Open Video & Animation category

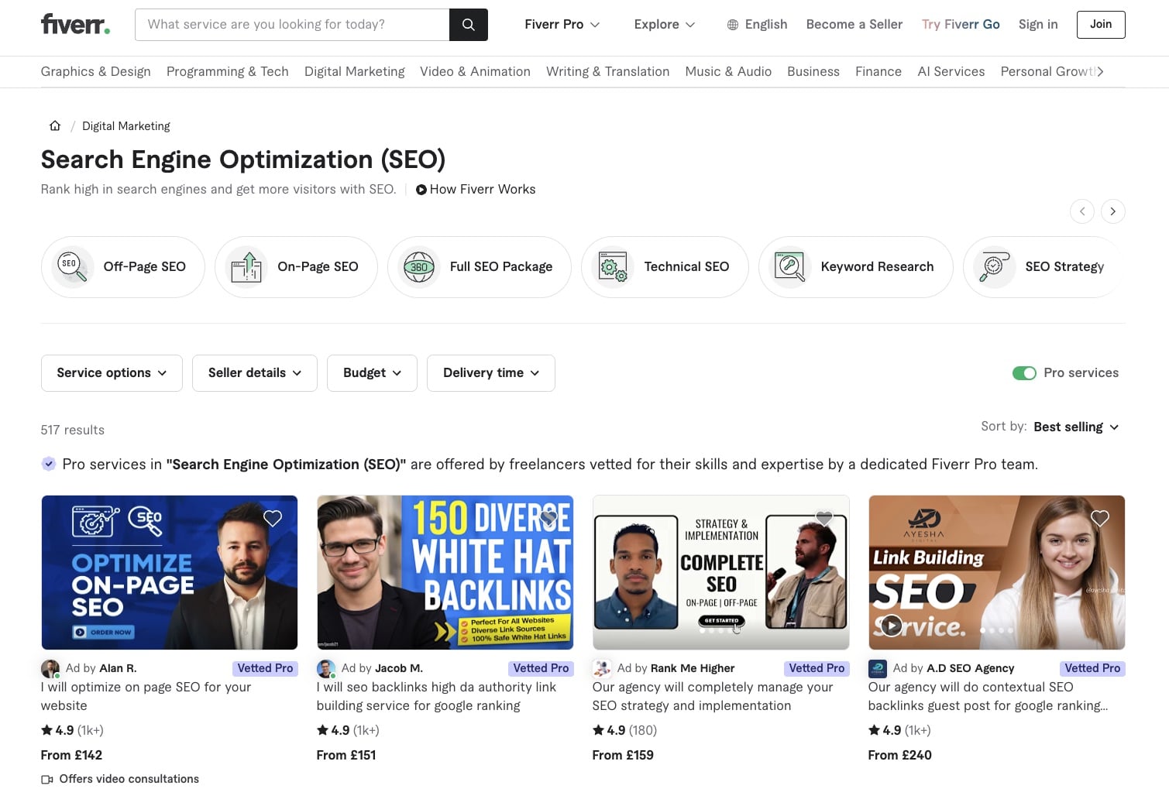pos(475,71)
